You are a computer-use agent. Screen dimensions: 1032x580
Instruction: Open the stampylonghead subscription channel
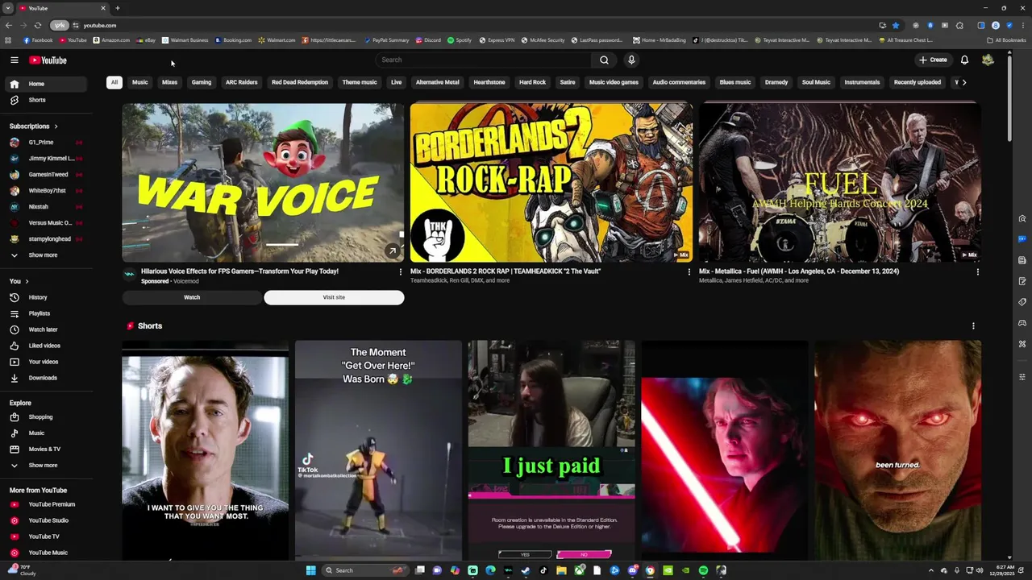pyautogui.click(x=47, y=239)
